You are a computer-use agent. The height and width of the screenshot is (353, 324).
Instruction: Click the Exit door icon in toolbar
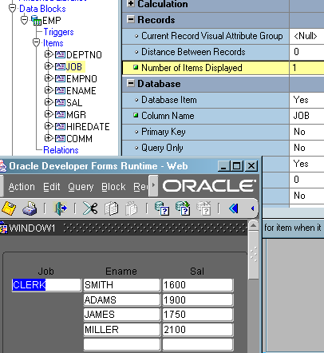click(61, 208)
